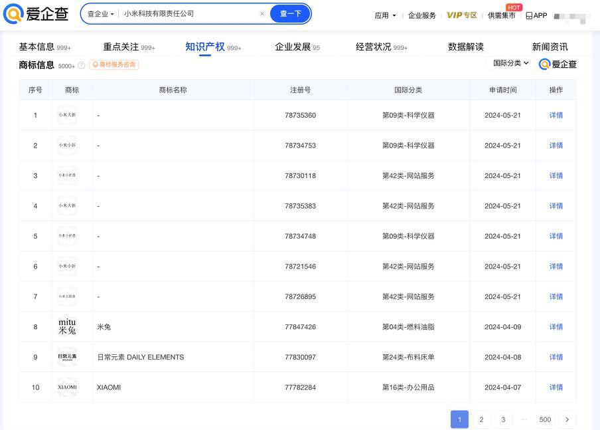Open trademark thumbnail for registration 78730118

[x=67, y=175]
